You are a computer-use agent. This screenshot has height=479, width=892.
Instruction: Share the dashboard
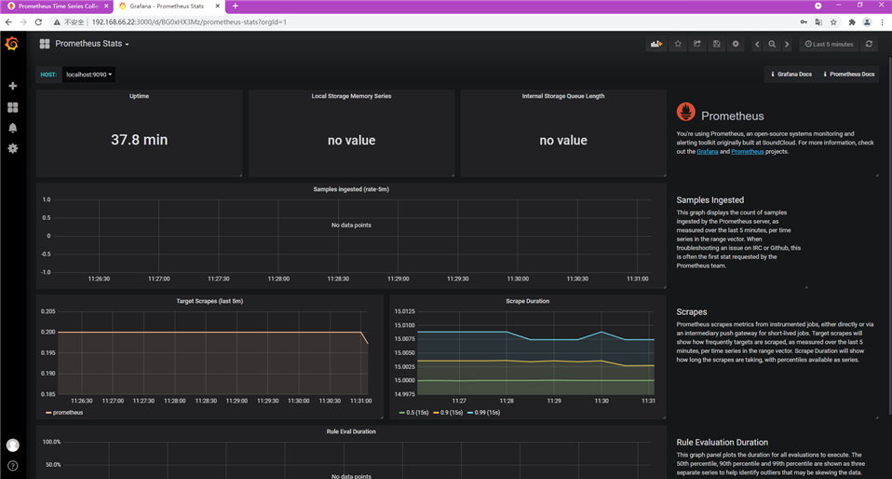[x=696, y=44]
